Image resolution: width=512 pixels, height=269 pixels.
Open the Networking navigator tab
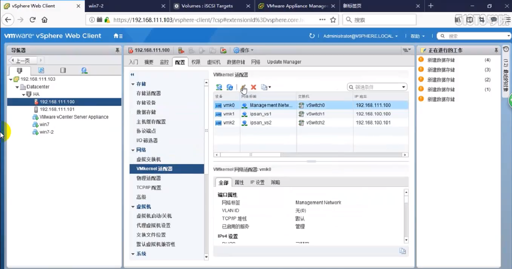(84, 70)
